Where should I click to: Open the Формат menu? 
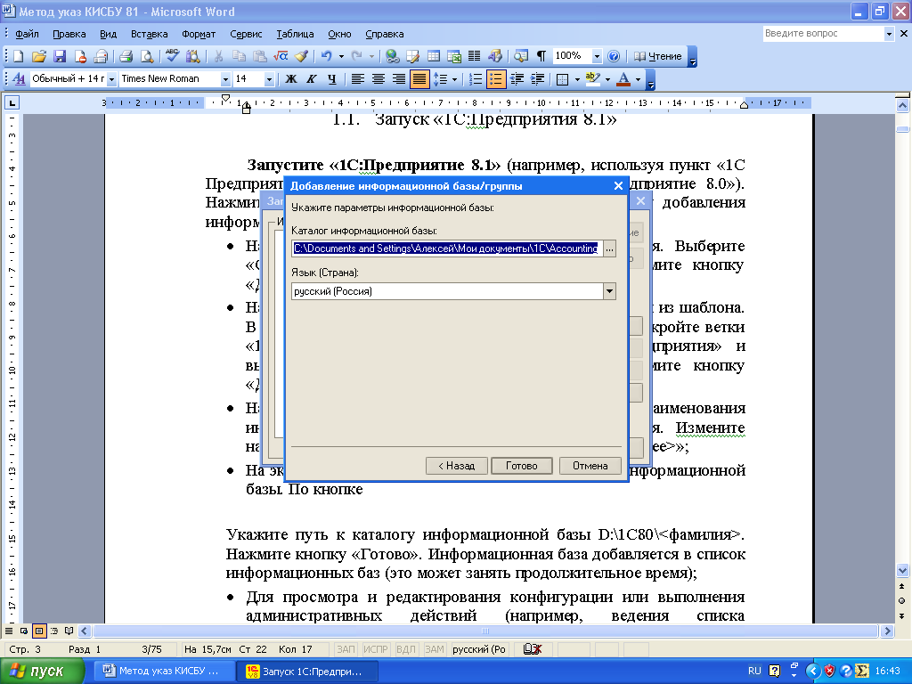199,34
